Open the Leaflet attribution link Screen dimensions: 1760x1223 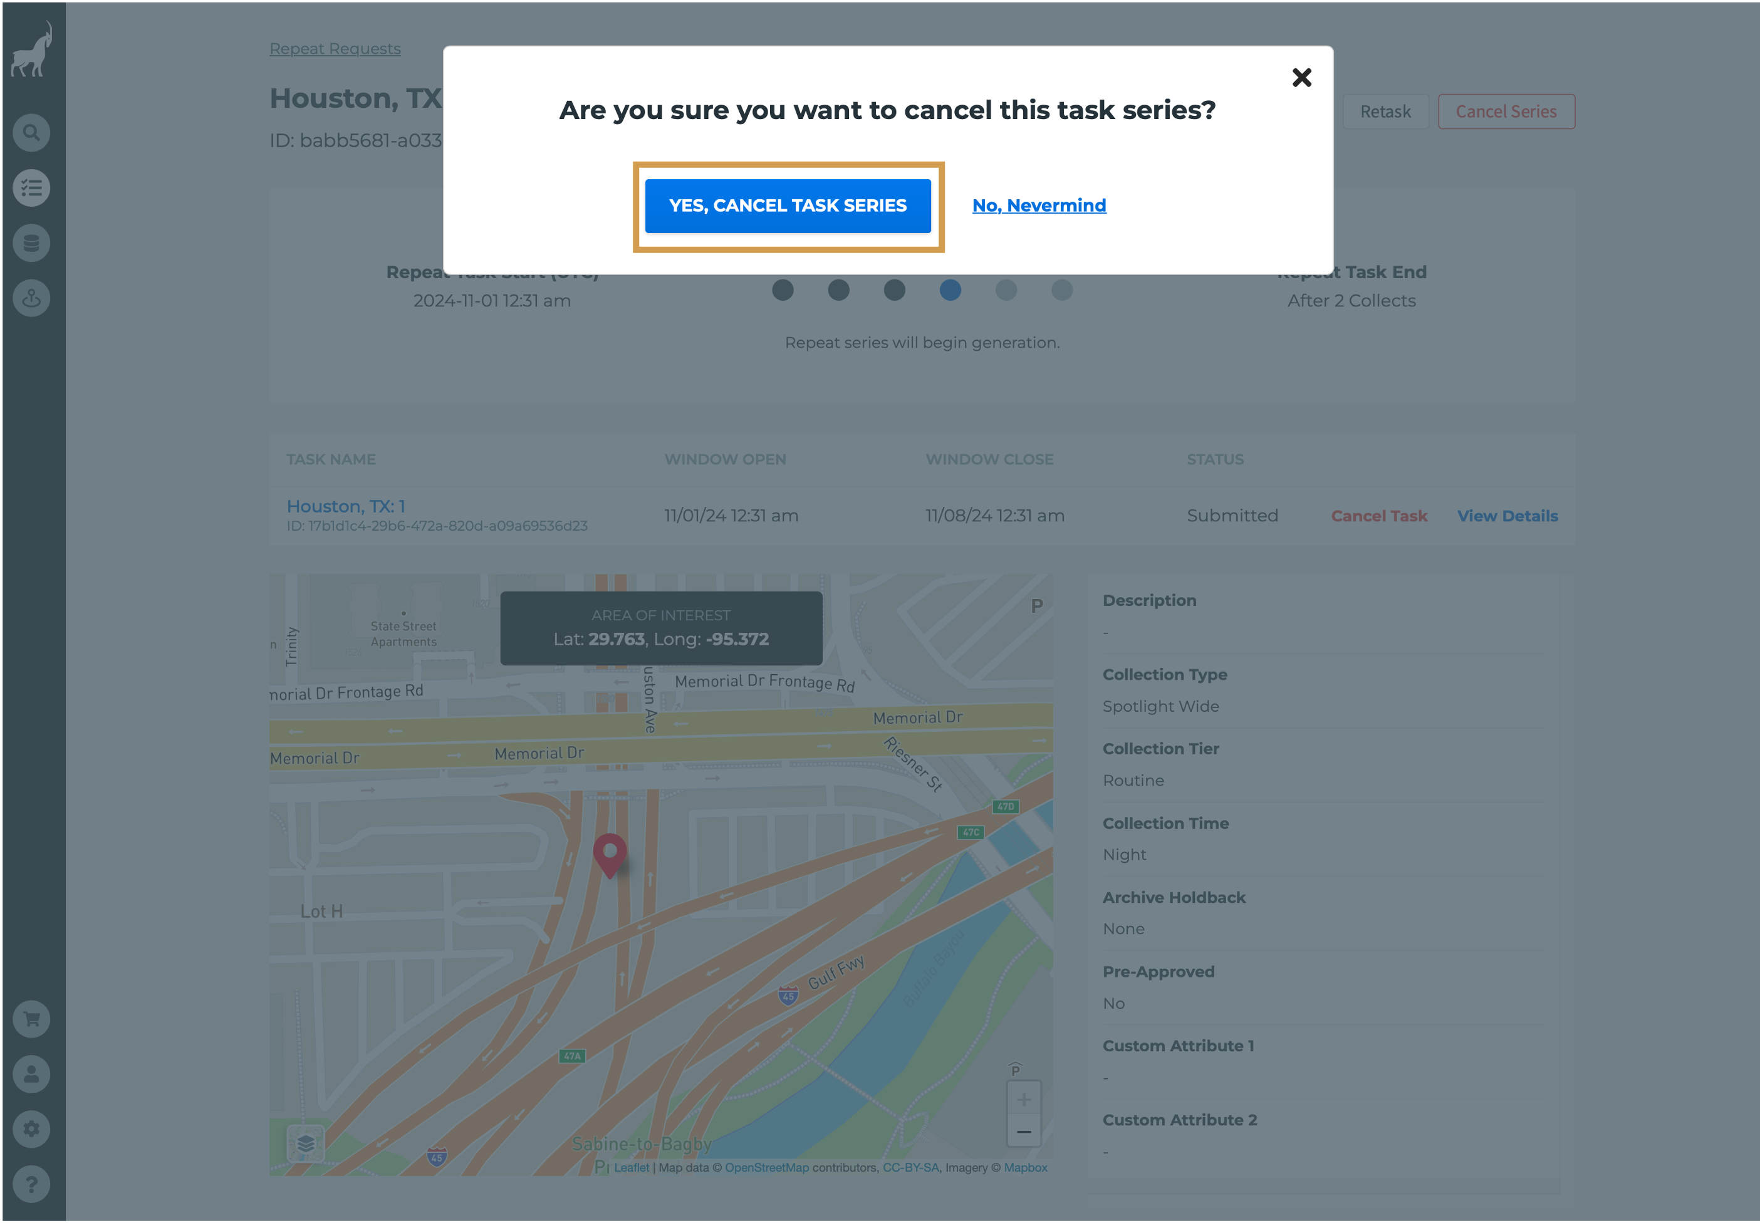point(630,1168)
